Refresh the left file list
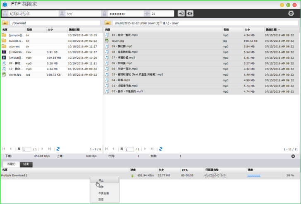The height and width of the screenshot is (204, 301). coord(58,149)
